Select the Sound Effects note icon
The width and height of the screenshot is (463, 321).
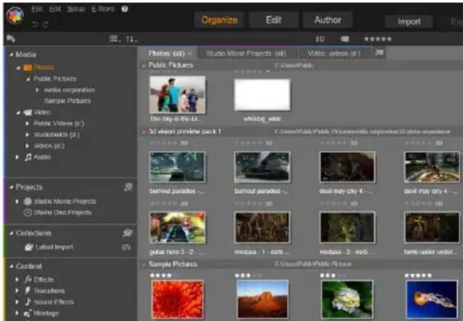coord(28,302)
